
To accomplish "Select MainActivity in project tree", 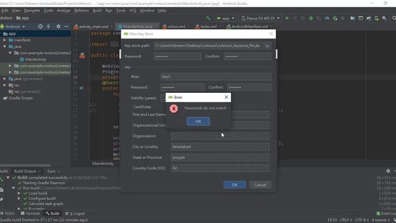I will (35, 59).
